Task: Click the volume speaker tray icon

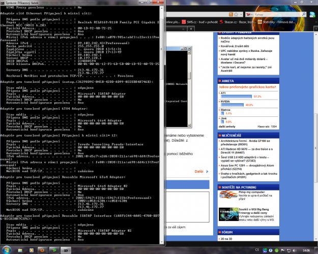Action: pyautogui.click(x=295, y=250)
